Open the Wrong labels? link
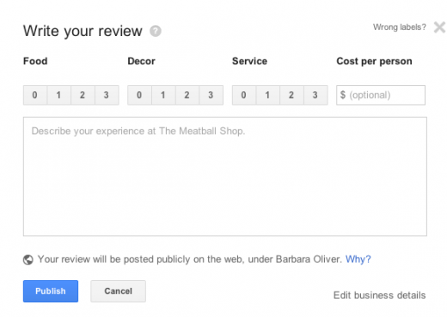 pos(400,27)
